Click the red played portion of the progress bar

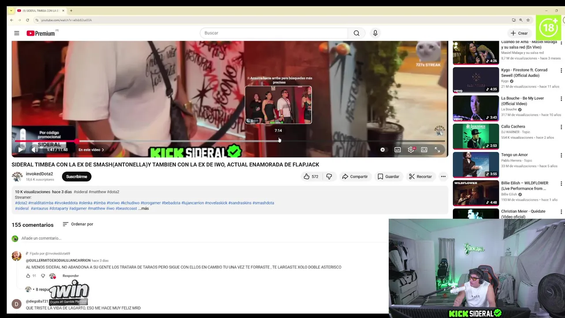click(x=46, y=141)
